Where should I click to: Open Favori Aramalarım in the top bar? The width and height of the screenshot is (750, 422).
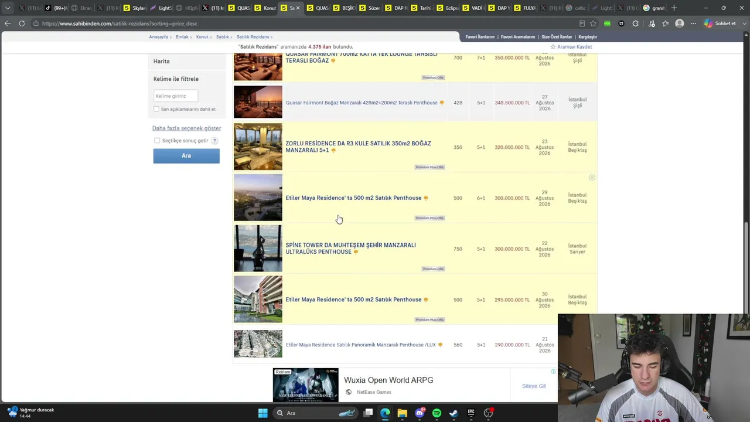[518, 37]
